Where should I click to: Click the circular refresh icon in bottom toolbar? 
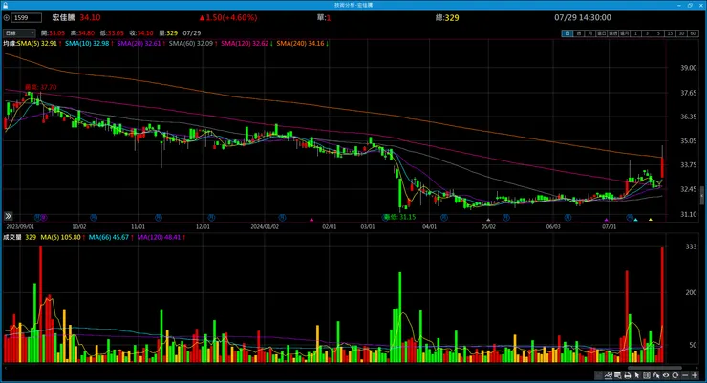coord(675,375)
